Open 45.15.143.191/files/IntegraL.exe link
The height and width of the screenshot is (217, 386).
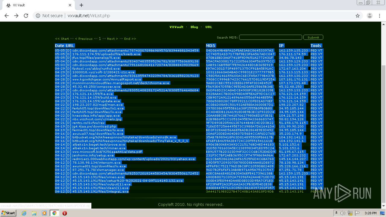coord(100,191)
